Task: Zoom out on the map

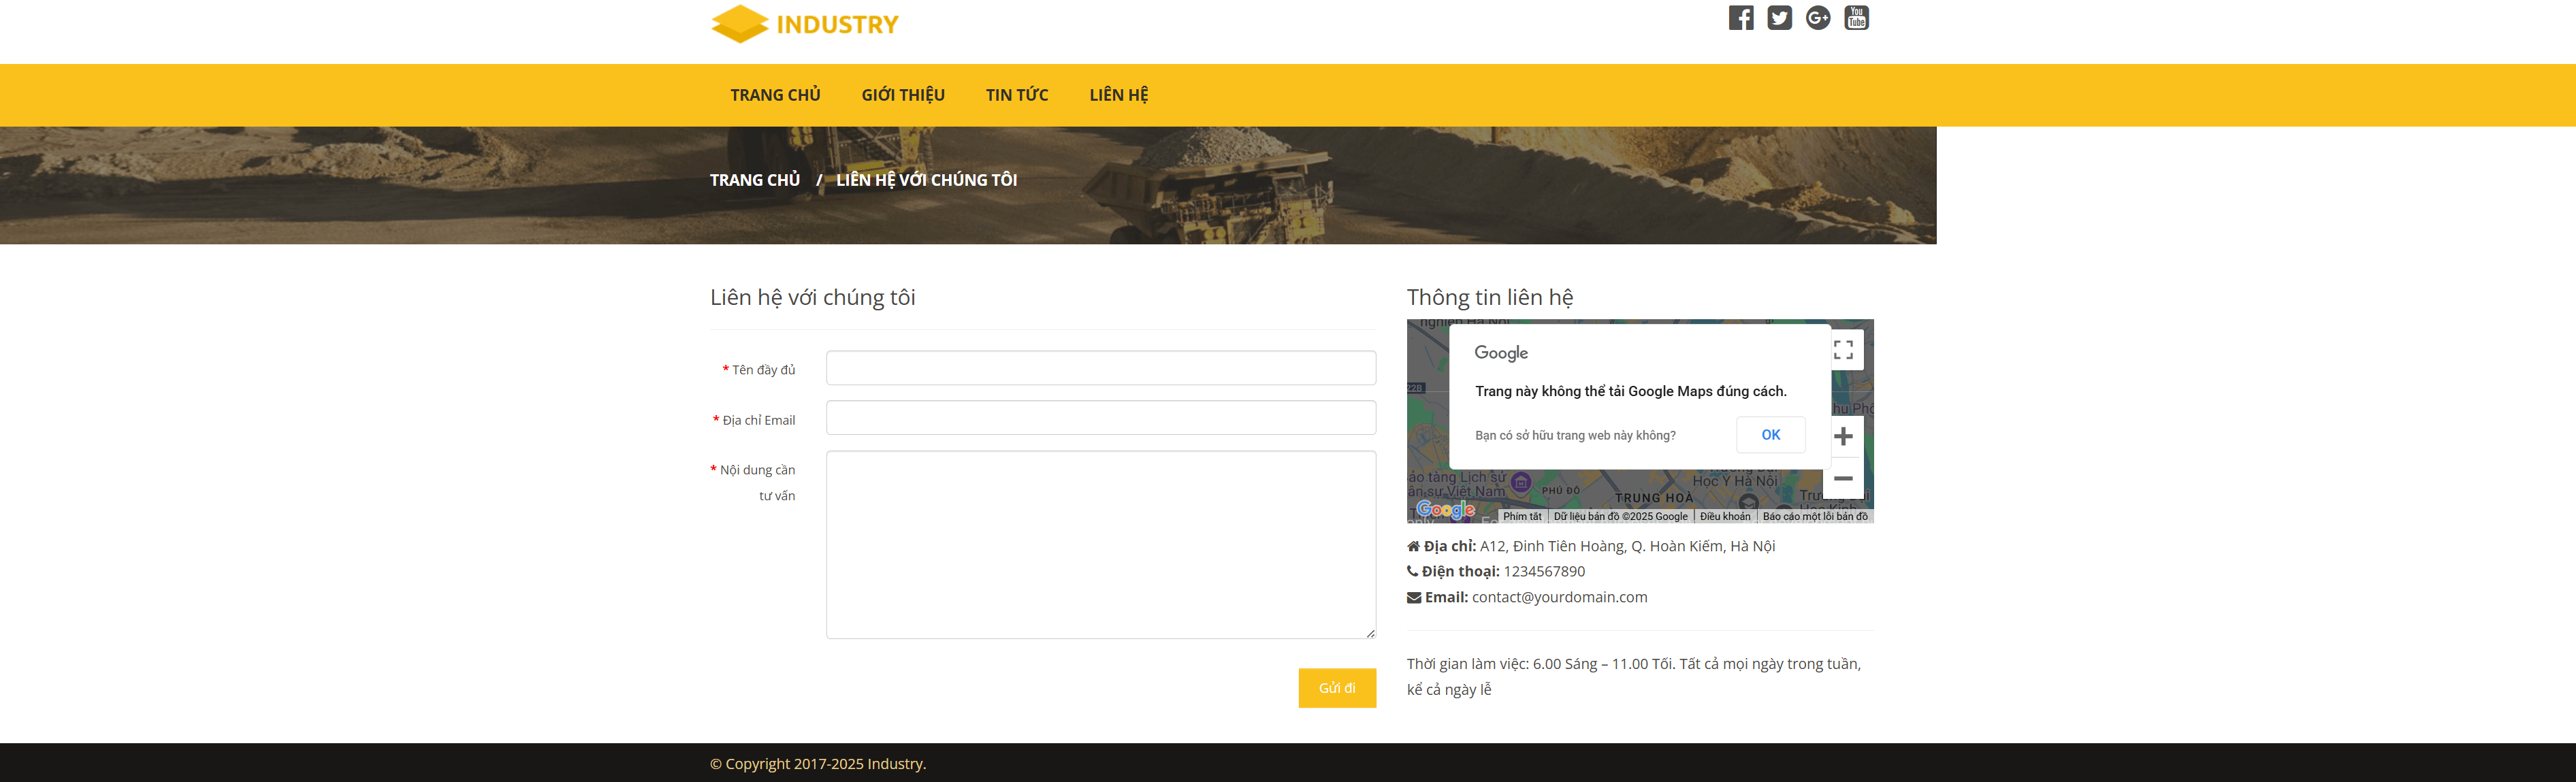Action: [x=1843, y=478]
